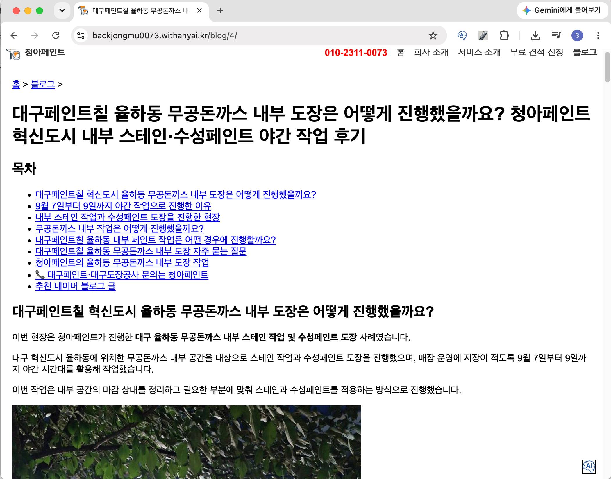Go back to the previous page
Viewport: 611px width, 479px height.
tap(14, 35)
